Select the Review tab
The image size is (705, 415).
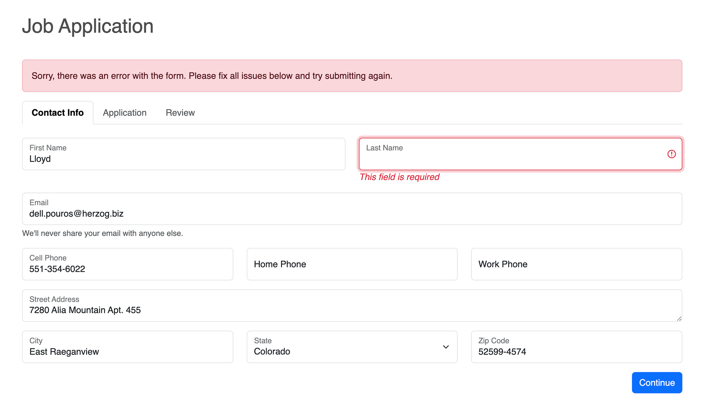[x=180, y=112]
